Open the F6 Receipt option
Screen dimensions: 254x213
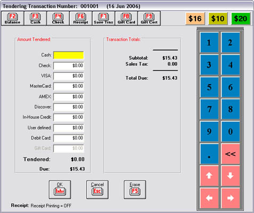(81, 19)
